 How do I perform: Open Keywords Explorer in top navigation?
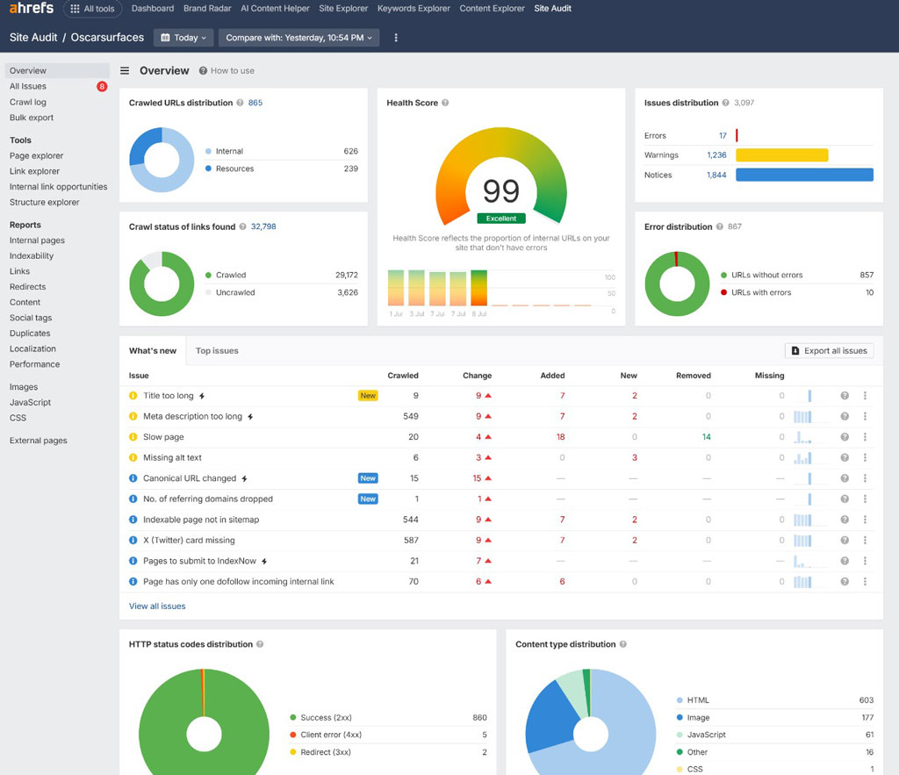414,9
